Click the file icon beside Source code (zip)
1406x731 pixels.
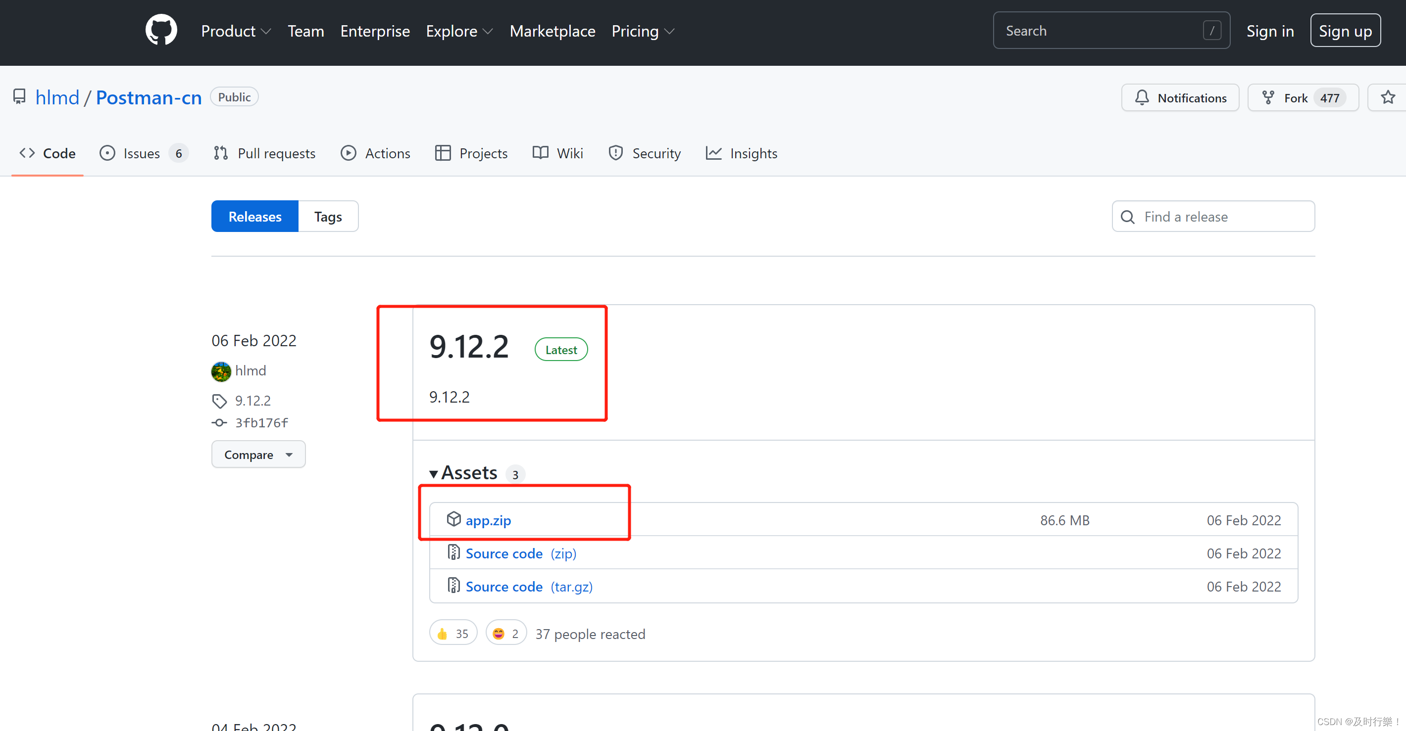click(x=453, y=553)
